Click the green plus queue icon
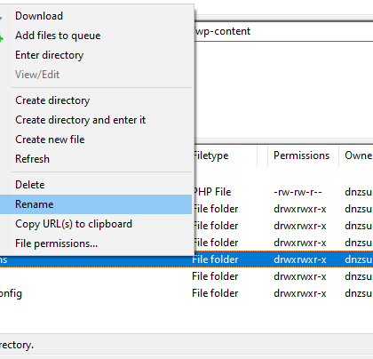 (x=2, y=38)
